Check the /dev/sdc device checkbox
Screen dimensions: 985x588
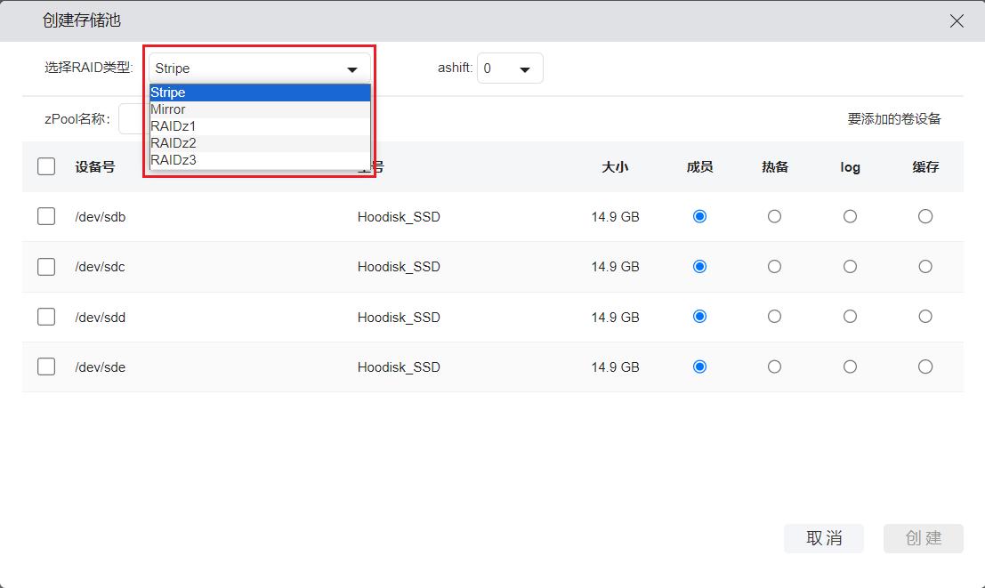point(46,266)
